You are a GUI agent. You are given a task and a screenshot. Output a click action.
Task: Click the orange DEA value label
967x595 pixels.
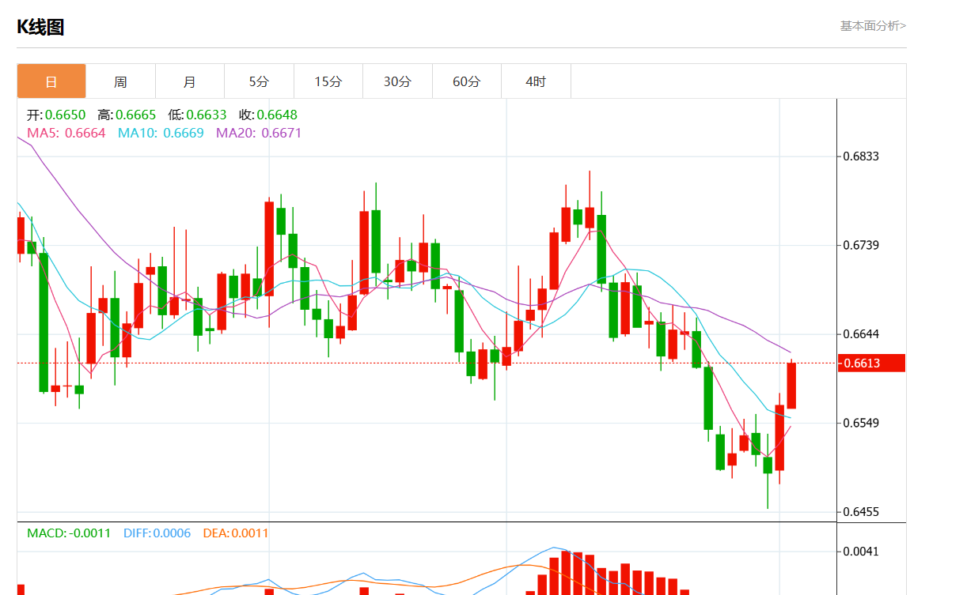tap(236, 533)
